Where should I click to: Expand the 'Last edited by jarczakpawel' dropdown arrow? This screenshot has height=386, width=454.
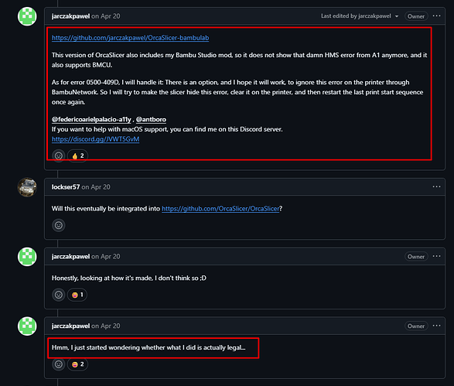pyautogui.click(x=397, y=16)
